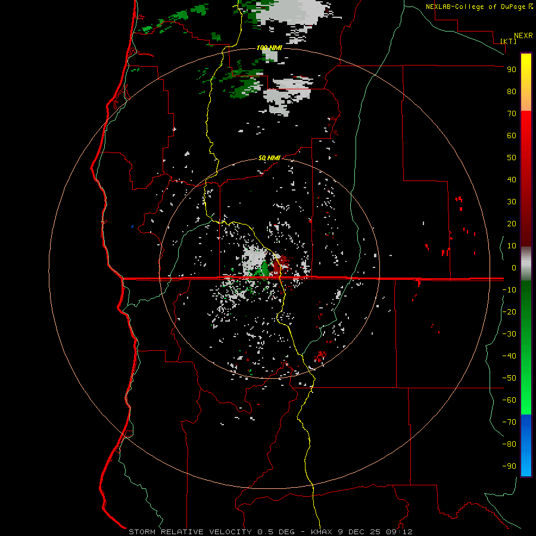Click the -90 value on the velocity scale
The width and height of the screenshot is (536, 536).
509,466
